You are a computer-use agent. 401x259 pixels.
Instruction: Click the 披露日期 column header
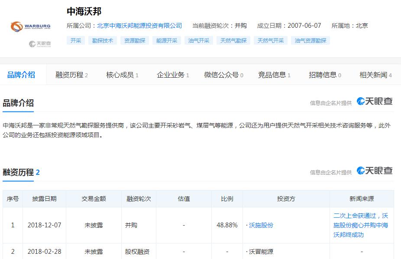tap(44, 199)
